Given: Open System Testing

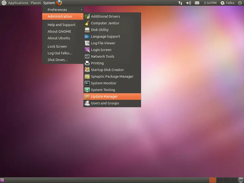Looking at the screenshot, I should (112, 90).
